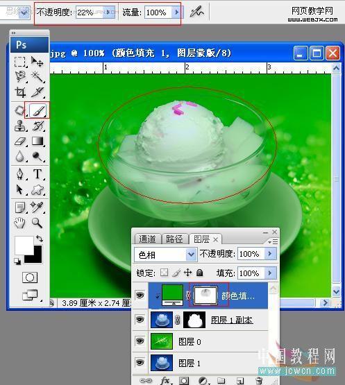Viewport: 345px width, 385px height.
Task: Change the screen mode
Action: 30,295
